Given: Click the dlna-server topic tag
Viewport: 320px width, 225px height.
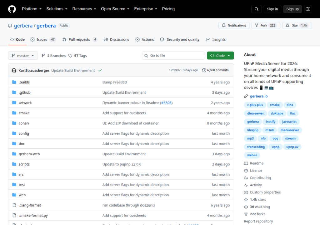Looking at the screenshot, I should (256, 113).
